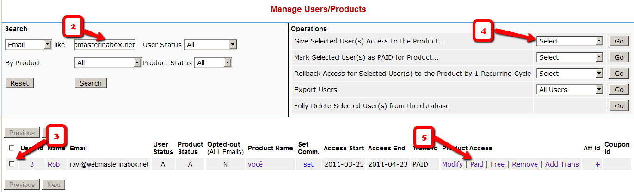Click the Remove product access link

(524, 164)
